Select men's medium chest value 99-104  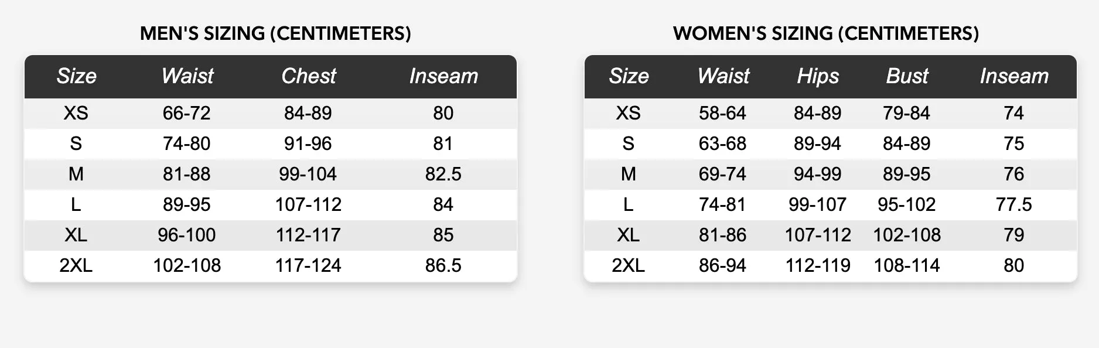click(308, 174)
